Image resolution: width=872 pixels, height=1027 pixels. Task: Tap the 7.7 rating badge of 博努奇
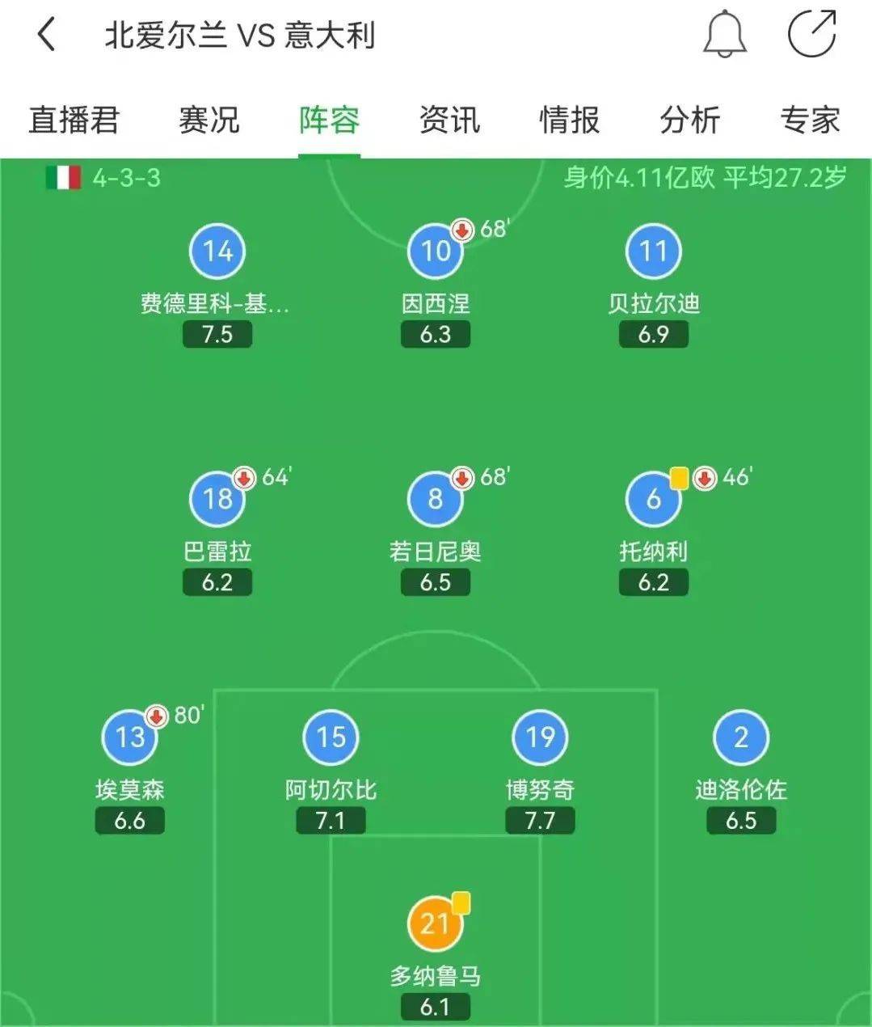point(540,821)
